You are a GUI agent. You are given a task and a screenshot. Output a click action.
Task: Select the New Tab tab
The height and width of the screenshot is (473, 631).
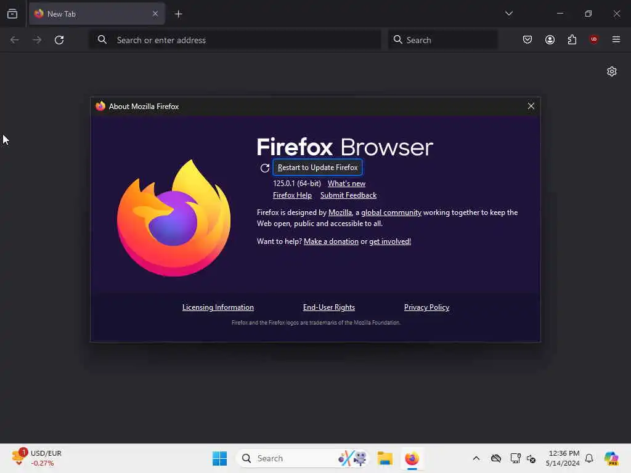pos(97,14)
